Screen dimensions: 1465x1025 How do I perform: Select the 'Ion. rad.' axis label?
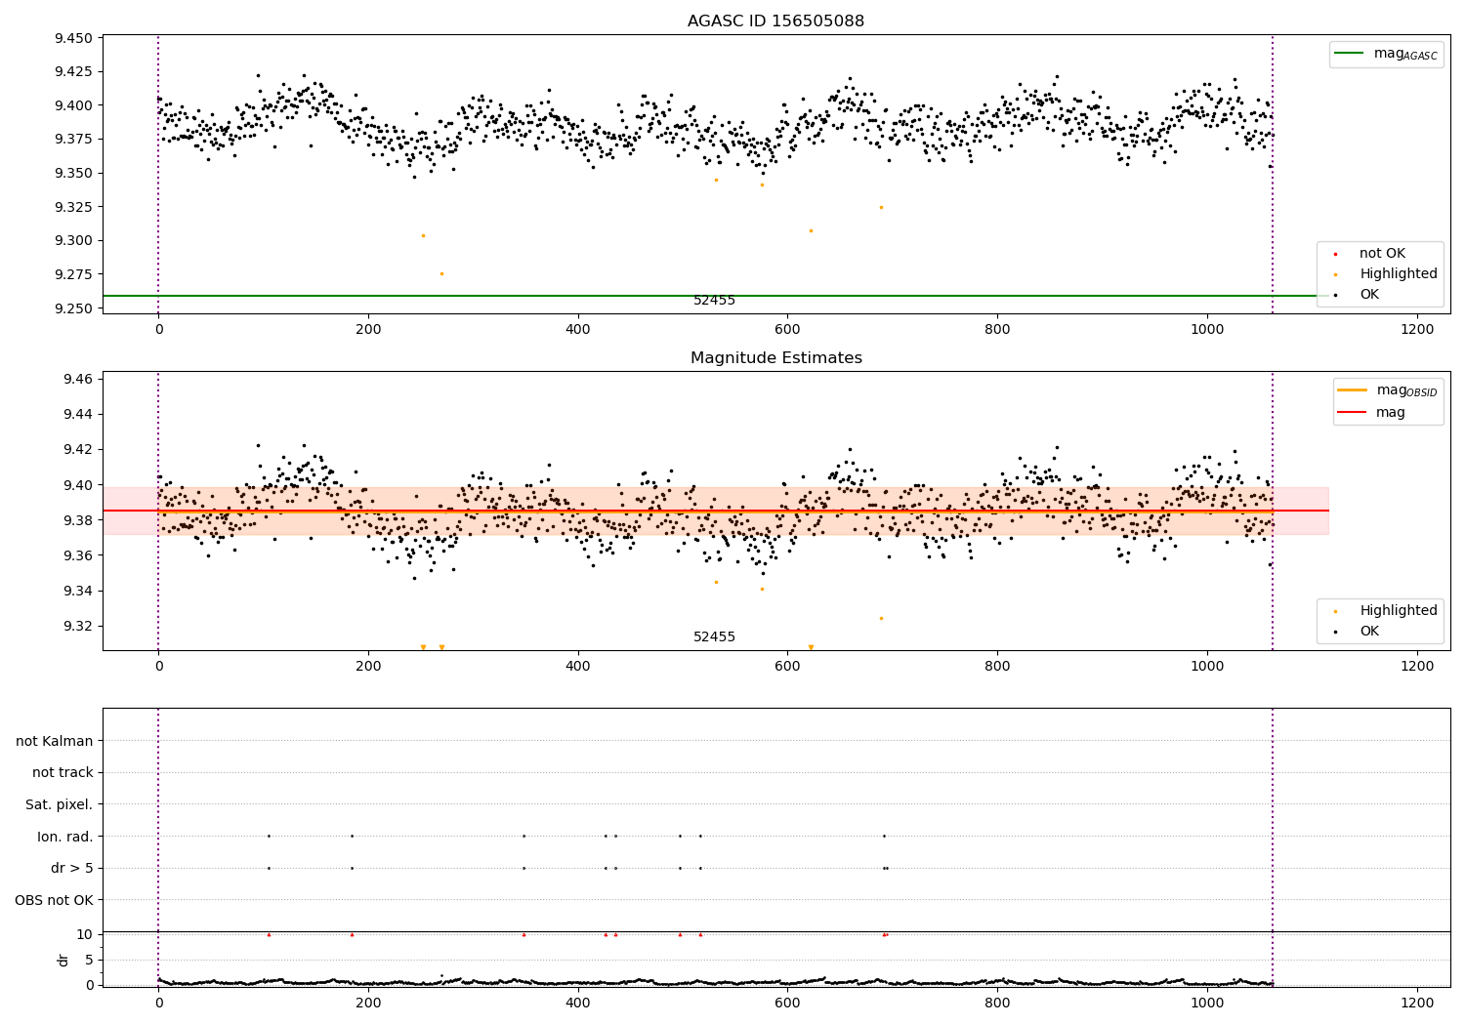(65, 838)
